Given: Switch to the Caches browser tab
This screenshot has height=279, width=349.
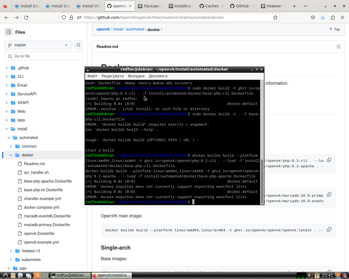Looking at the screenshot, I should (212, 6).
